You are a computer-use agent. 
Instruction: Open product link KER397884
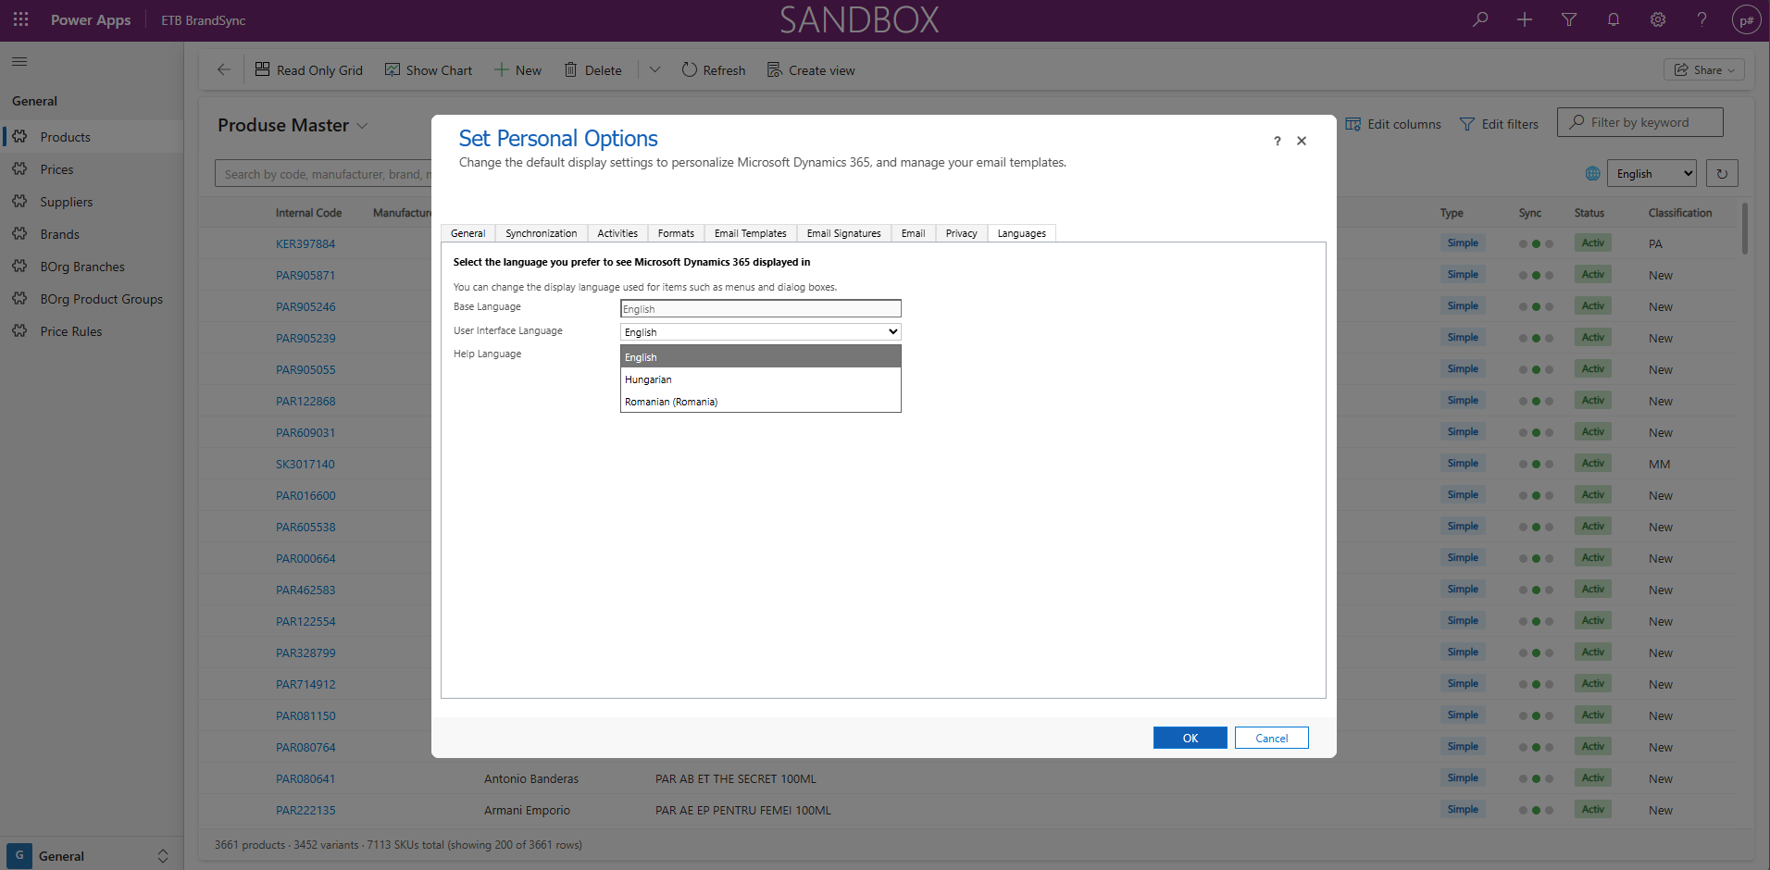305,244
